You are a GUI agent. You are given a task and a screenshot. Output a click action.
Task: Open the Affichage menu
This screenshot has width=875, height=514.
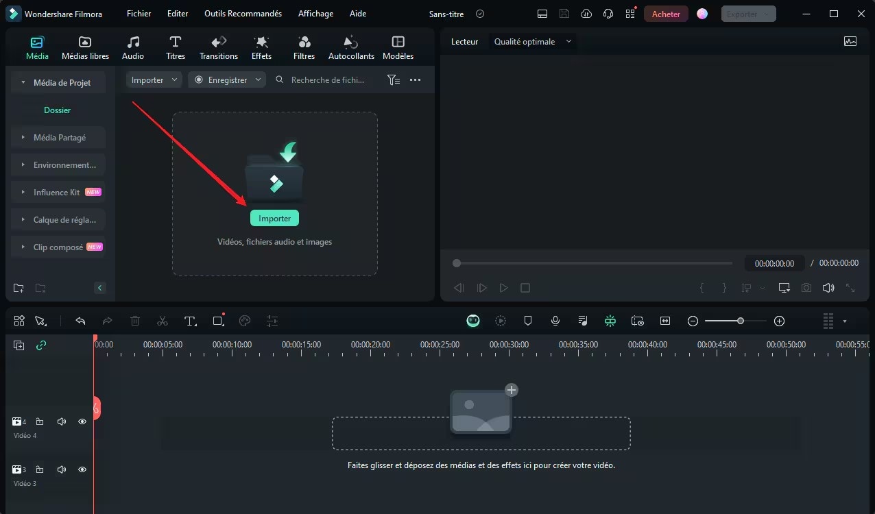click(315, 14)
